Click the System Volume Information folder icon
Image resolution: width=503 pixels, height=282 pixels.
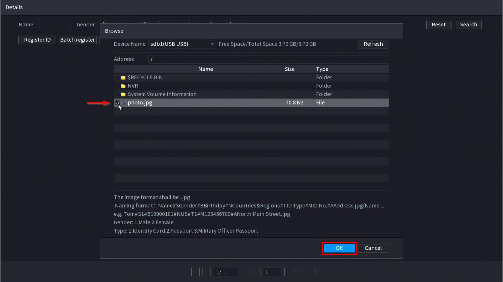tap(123, 94)
